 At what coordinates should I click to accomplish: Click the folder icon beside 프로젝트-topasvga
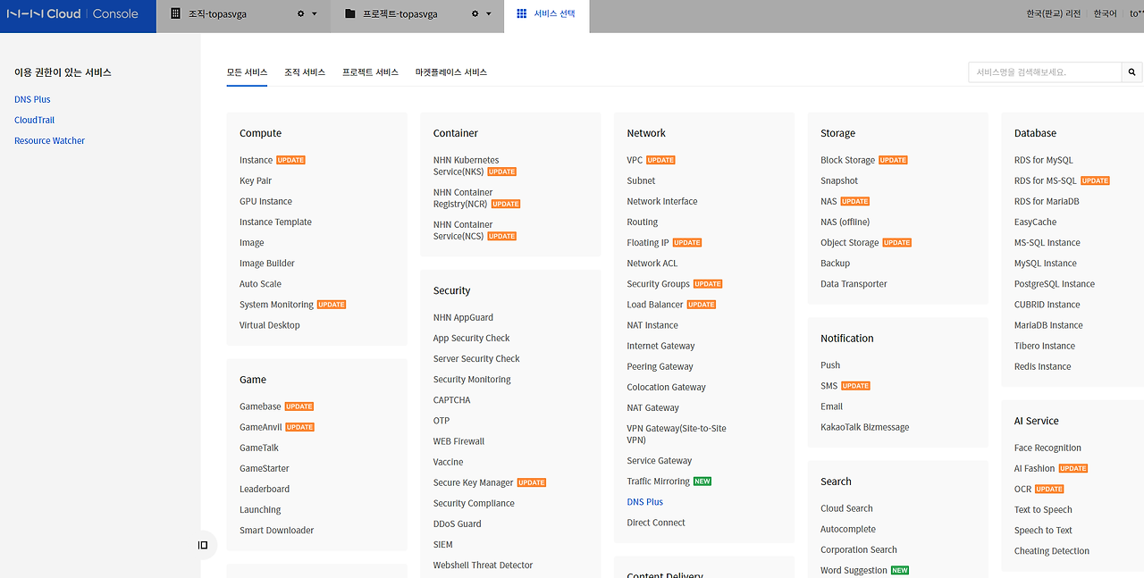pyautogui.click(x=349, y=14)
